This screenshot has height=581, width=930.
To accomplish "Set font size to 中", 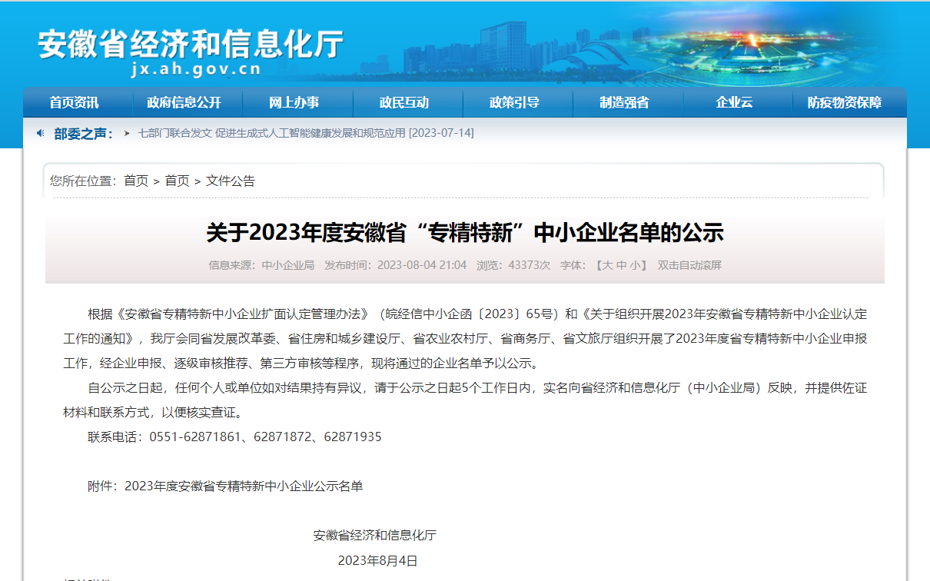I will pos(621,265).
